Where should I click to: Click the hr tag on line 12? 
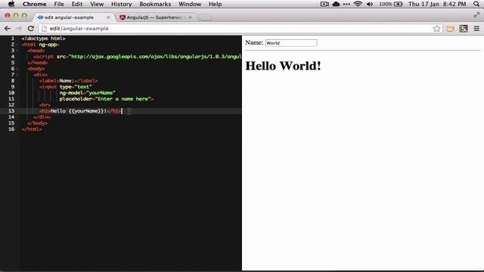pyautogui.click(x=45, y=105)
